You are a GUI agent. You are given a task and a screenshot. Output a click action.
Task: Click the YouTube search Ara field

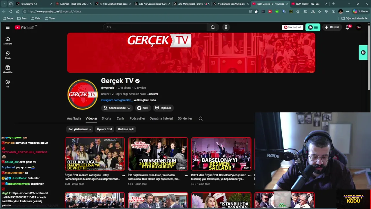[x=155, y=27]
